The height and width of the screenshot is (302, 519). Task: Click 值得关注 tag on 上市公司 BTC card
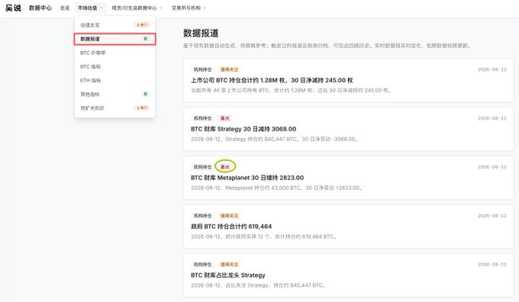click(x=230, y=69)
